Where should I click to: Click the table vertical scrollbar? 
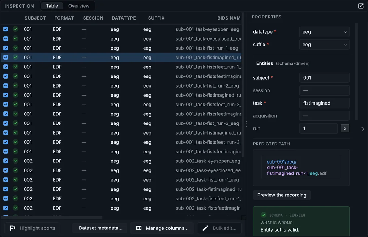[x=243, y=85]
